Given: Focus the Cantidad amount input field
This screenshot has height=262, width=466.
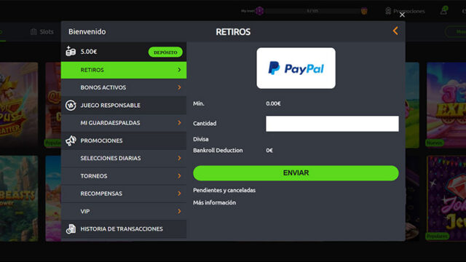Looking at the screenshot, I should coord(332,124).
